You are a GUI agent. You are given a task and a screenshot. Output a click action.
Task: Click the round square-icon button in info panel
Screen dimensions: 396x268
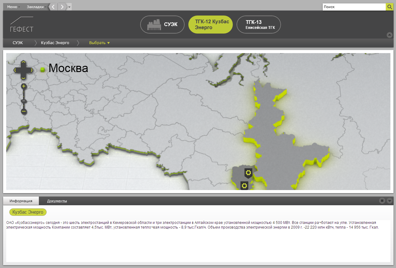382,201
